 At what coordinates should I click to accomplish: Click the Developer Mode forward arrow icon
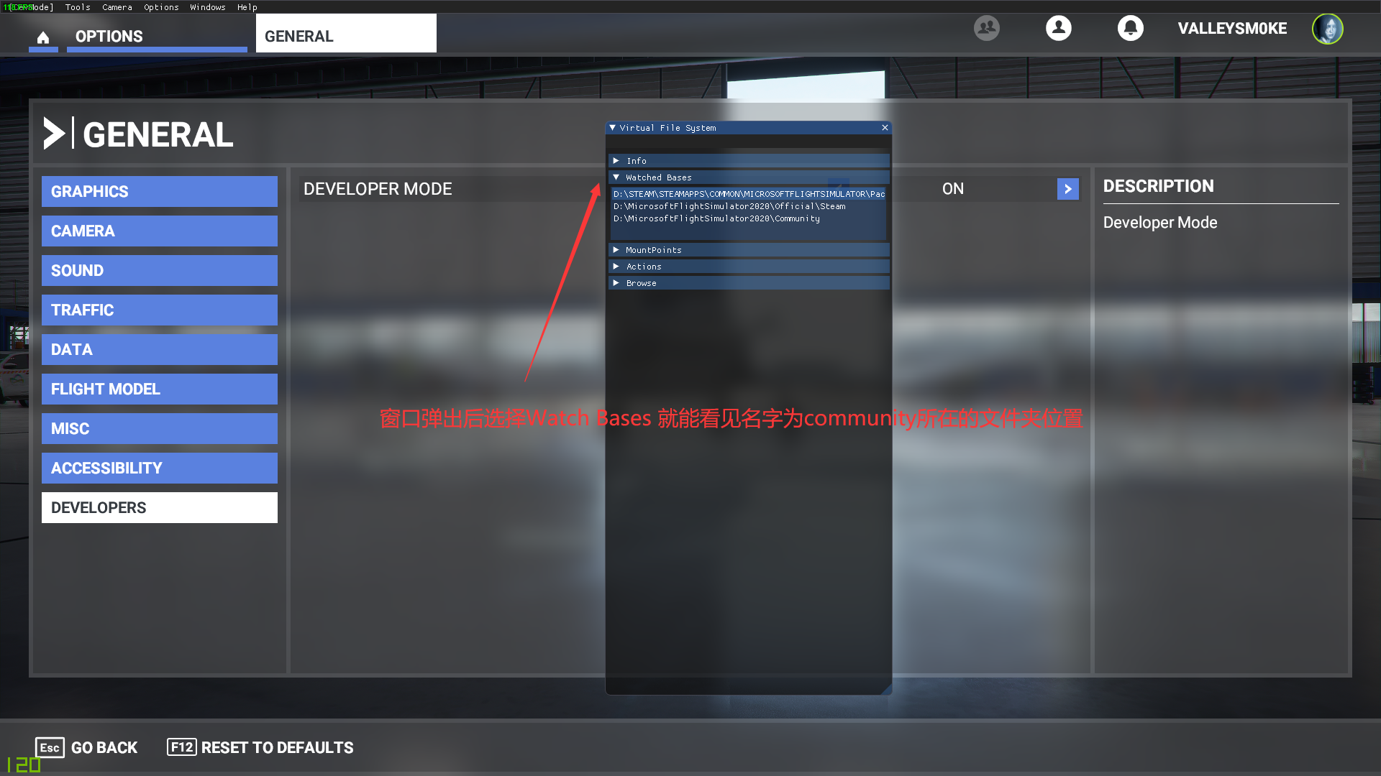click(1068, 188)
